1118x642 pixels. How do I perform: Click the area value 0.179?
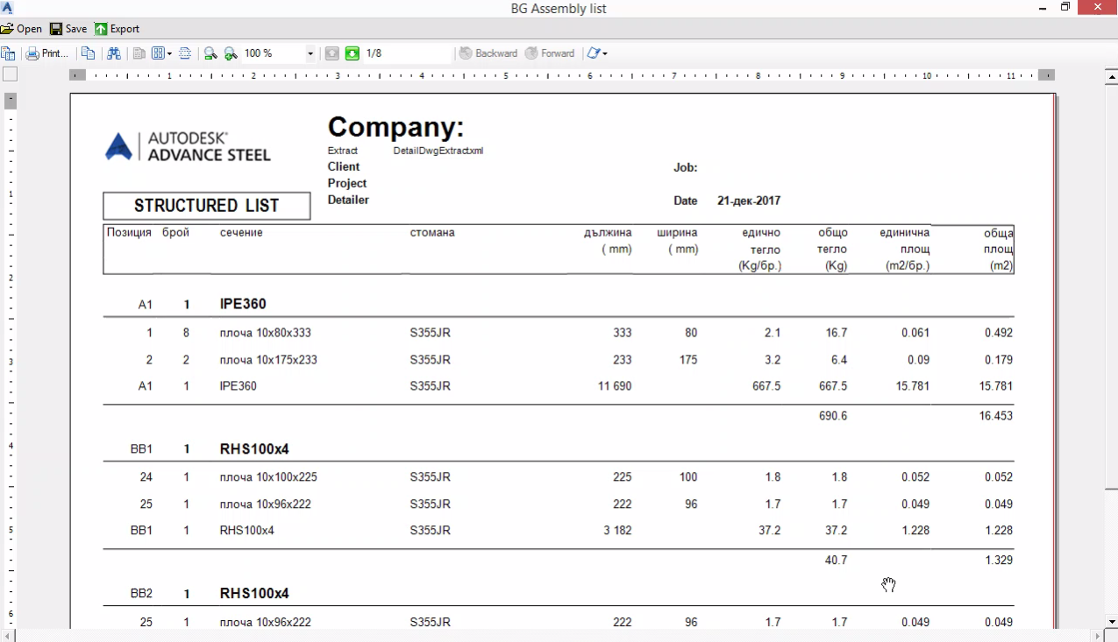(999, 360)
